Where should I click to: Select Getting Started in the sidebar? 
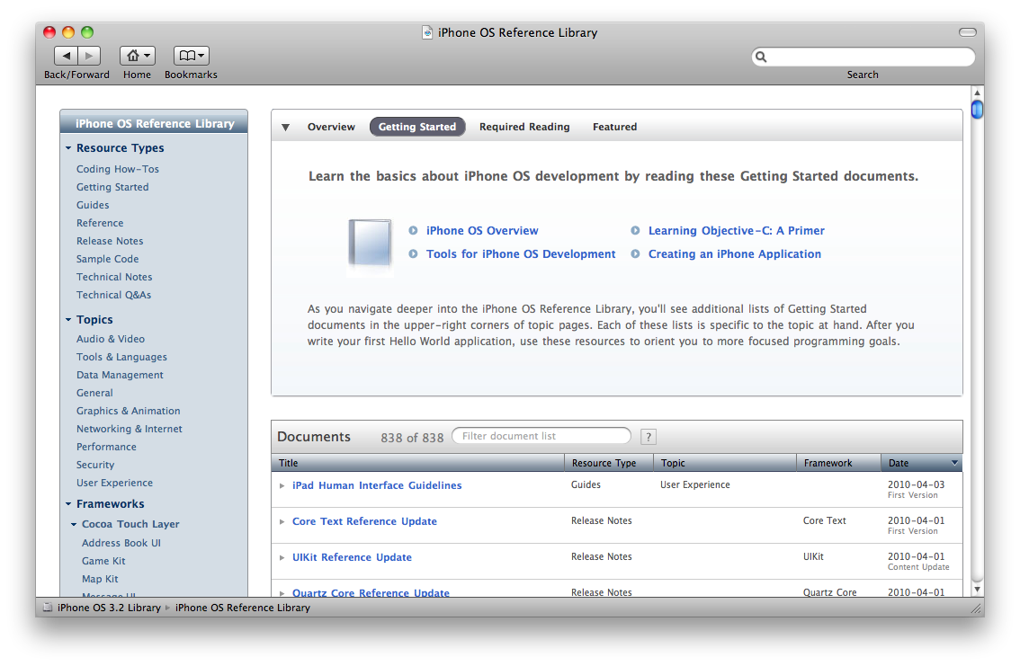coord(112,187)
